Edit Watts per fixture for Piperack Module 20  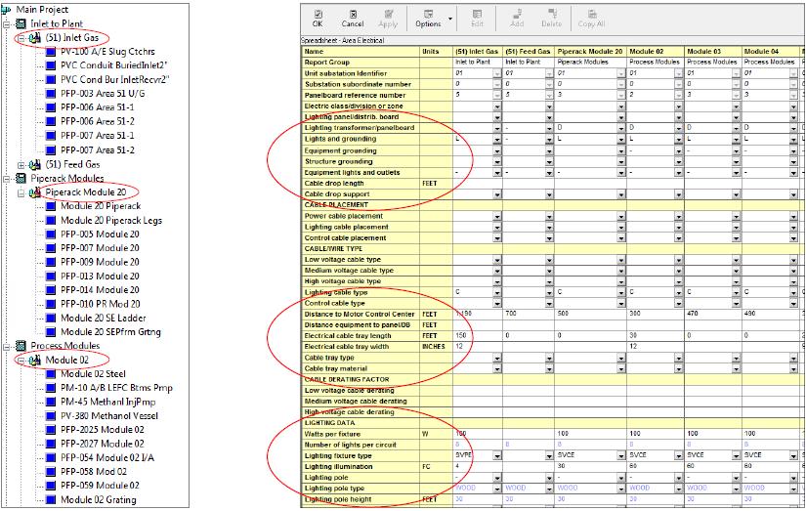(x=591, y=434)
